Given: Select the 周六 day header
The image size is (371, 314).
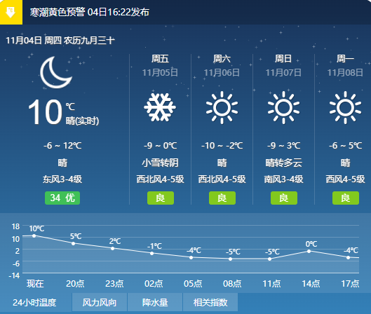Looking at the screenshot, I should 222,59.
